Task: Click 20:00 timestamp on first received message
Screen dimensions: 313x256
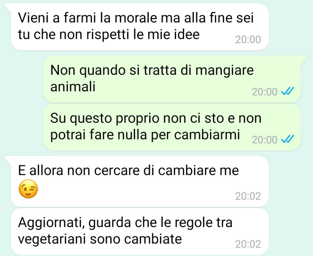Action: [248, 40]
